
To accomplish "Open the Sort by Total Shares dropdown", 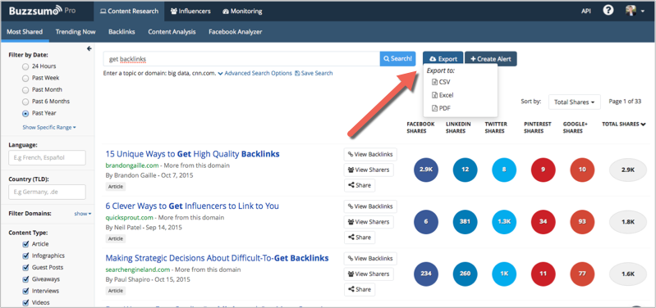I will pos(575,102).
